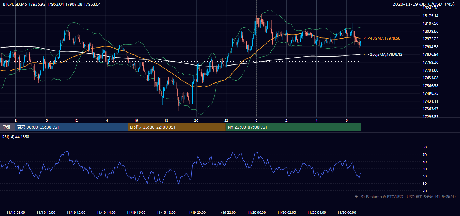Click hour label 14 under price chart

pyautogui.click(x=106, y=120)
